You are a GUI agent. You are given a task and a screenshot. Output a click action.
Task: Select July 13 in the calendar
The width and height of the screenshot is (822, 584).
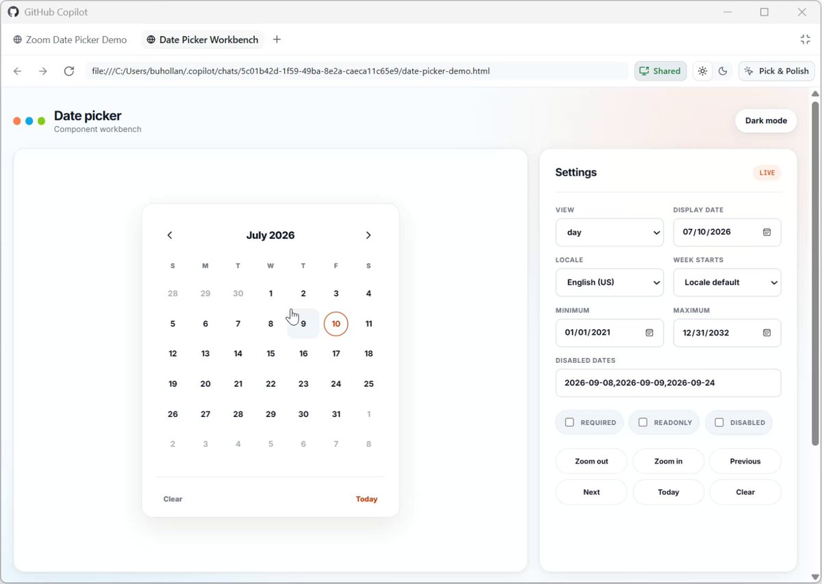tap(206, 354)
